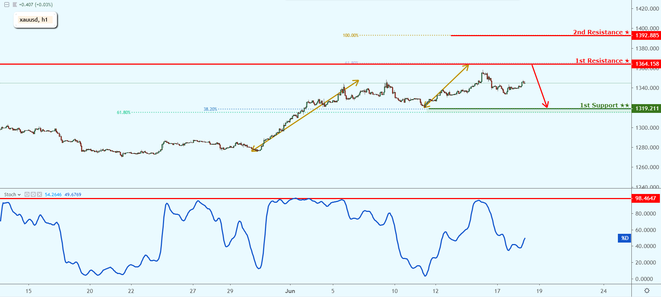Image resolution: width=661 pixels, height=297 pixels.
Task: Click the 98.4647 stochastic level tag
Action: click(646, 198)
